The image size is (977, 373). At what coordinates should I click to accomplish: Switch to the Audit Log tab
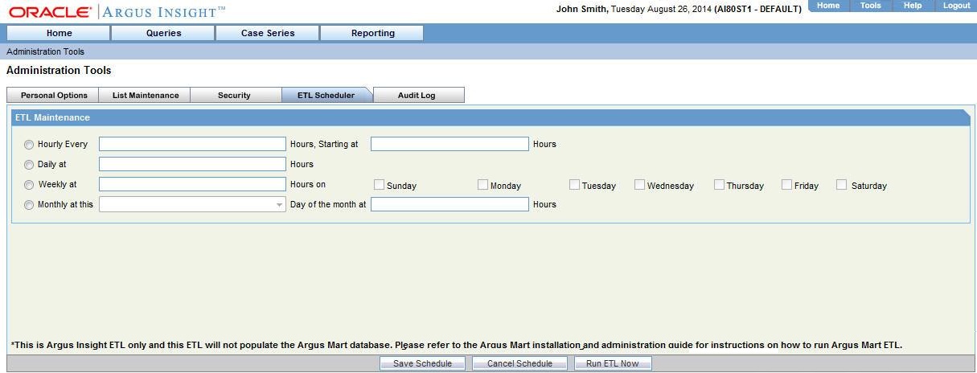click(x=418, y=95)
